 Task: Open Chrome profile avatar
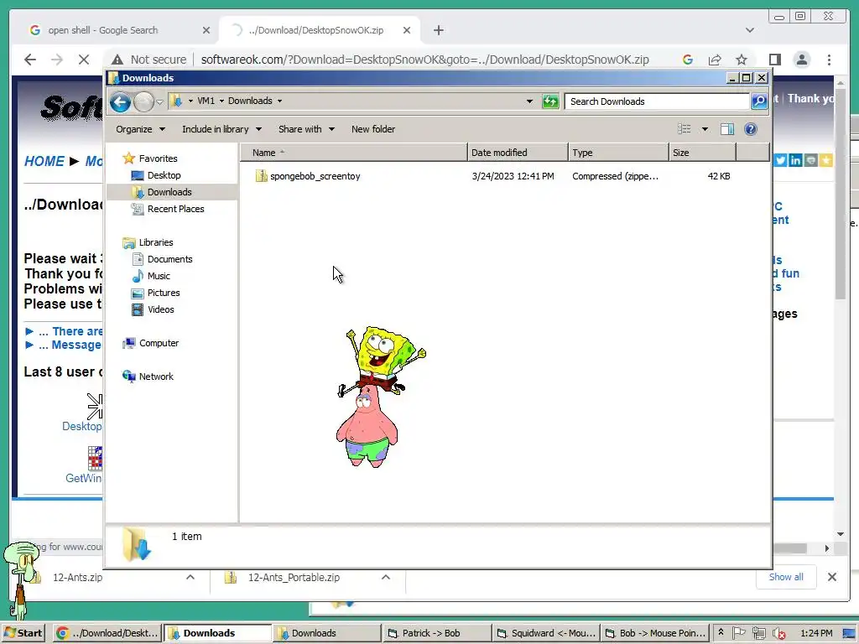(x=801, y=60)
